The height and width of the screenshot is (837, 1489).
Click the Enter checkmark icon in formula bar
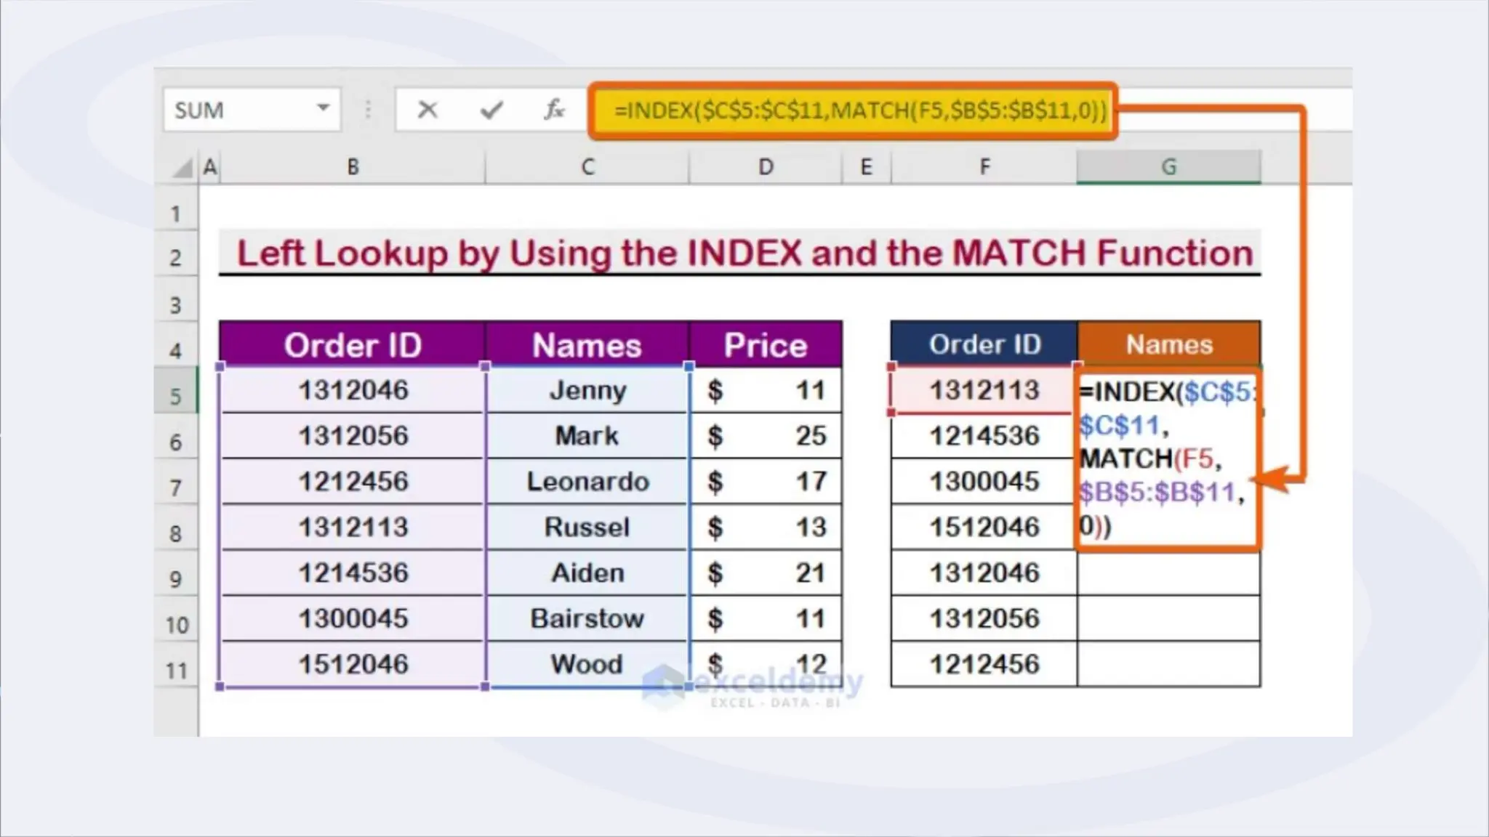point(491,110)
